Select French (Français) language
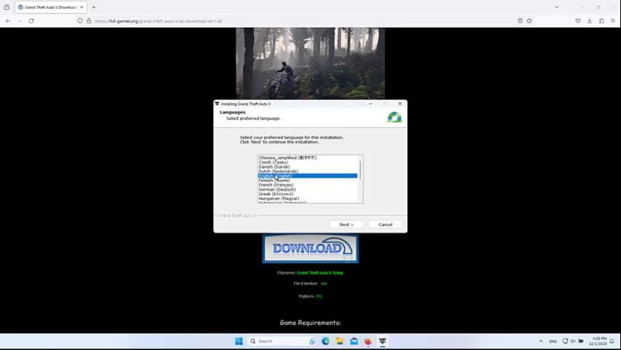The image size is (621, 350). 276,185
